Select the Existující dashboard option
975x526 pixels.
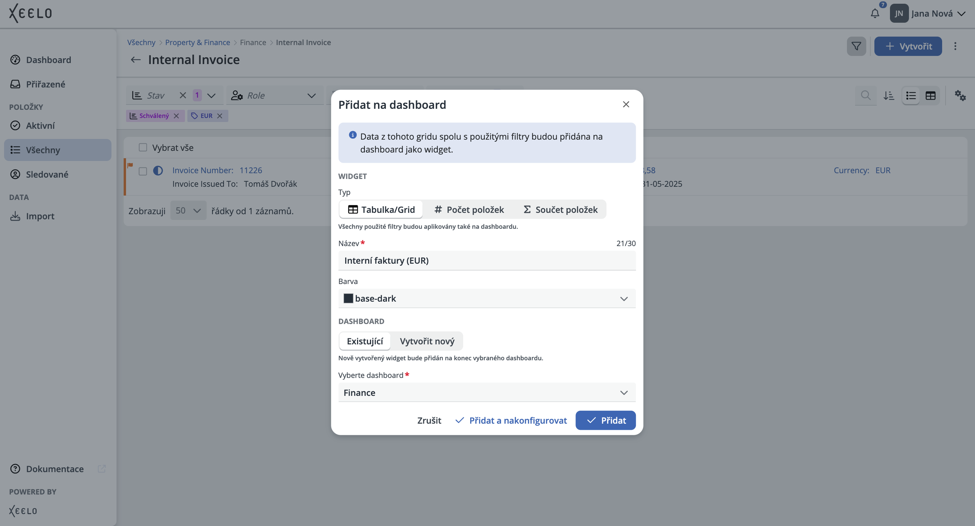click(x=365, y=341)
